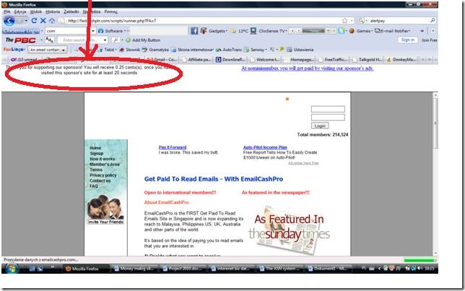
Task: Switch to the 'Gmail - Co...' tab
Action: 162,60
